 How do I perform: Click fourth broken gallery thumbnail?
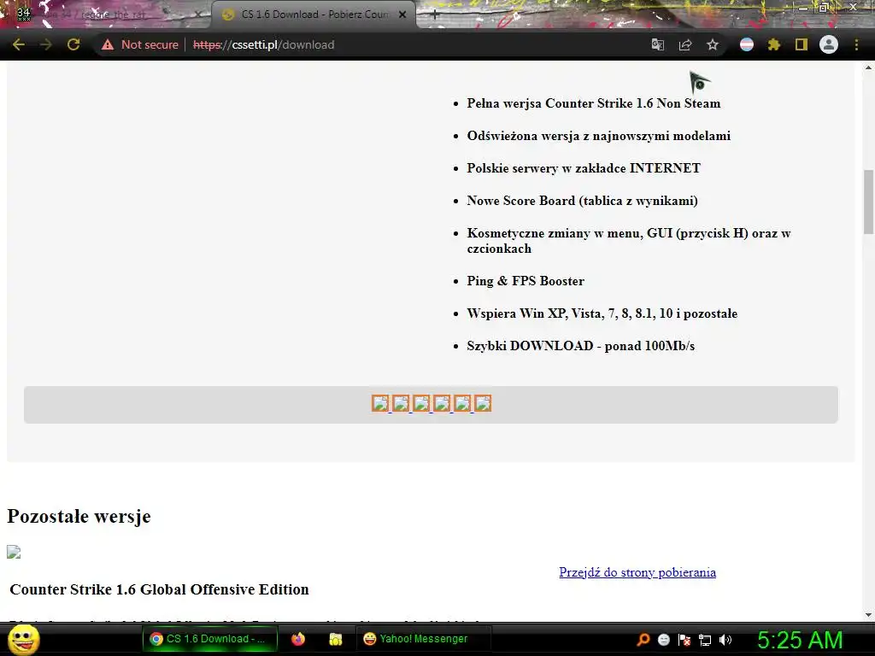point(442,403)
